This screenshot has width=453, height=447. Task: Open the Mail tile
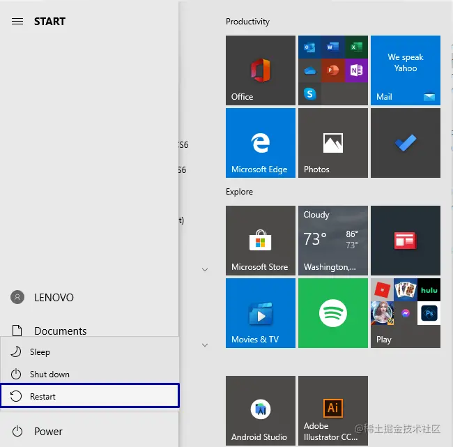coord(406,70)
